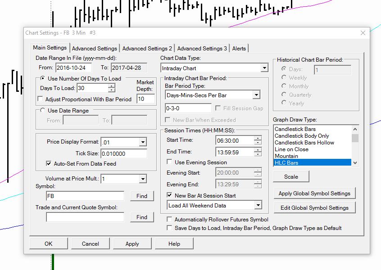This screenshot has height=270, width=381.
Task: Open the Advanced Settings 2 tab
Action: pos(147,48)
